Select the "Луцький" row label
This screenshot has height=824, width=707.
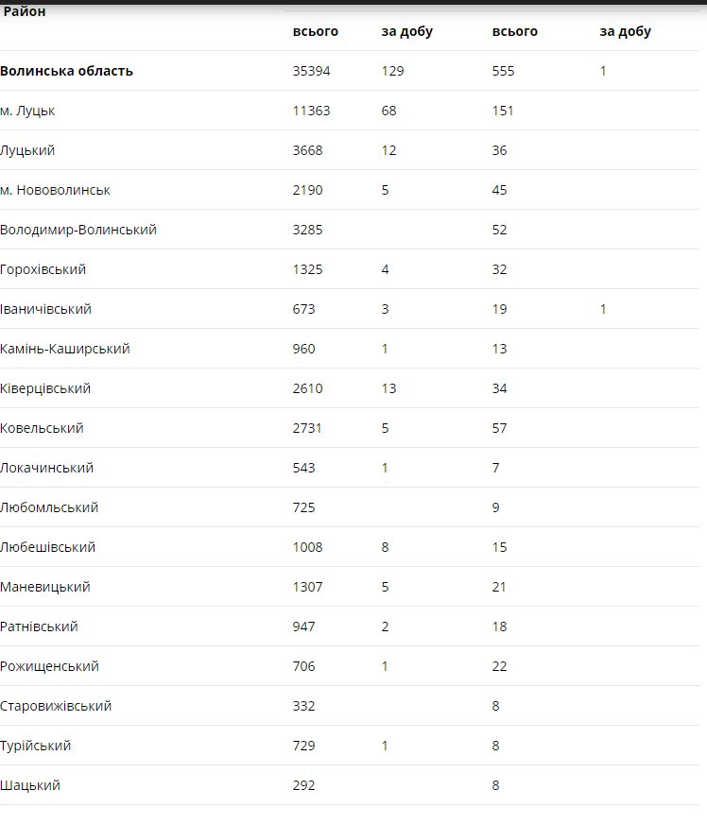[27, 150]
